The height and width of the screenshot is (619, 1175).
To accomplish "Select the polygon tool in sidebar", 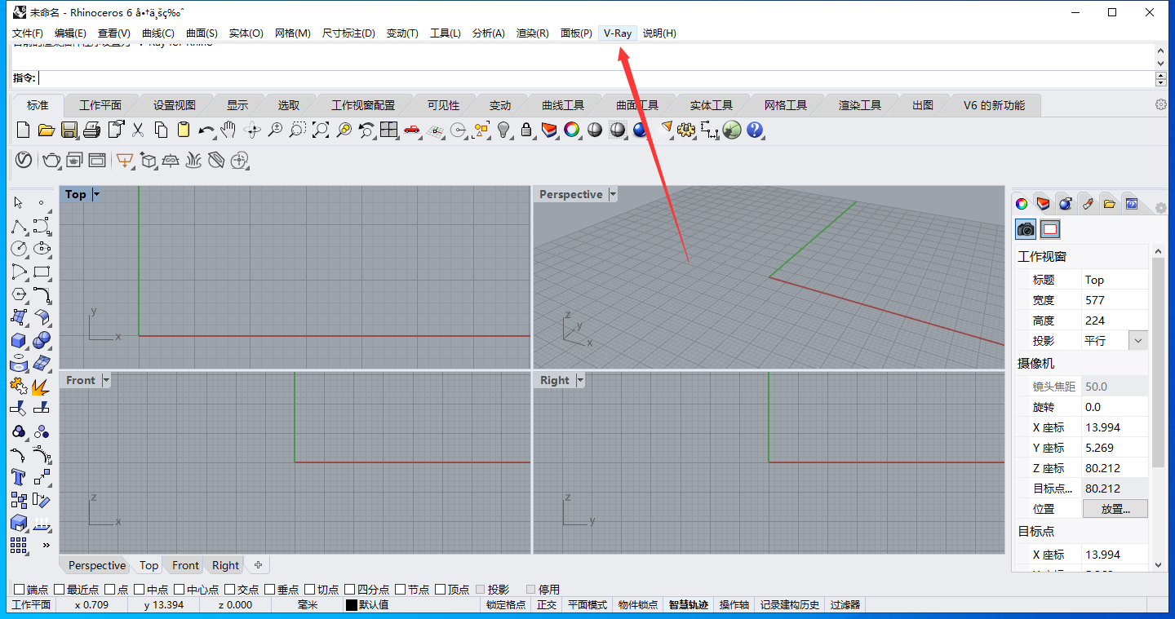I will coord(19,294).
